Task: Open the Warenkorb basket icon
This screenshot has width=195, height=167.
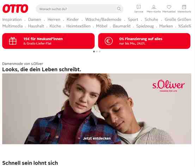Action: point(184,7)
